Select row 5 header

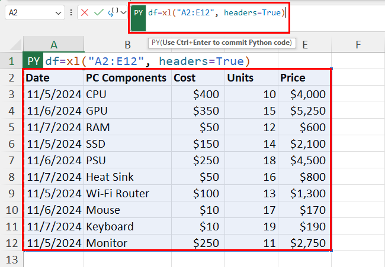pyautogui.click(x=11, y=127)
